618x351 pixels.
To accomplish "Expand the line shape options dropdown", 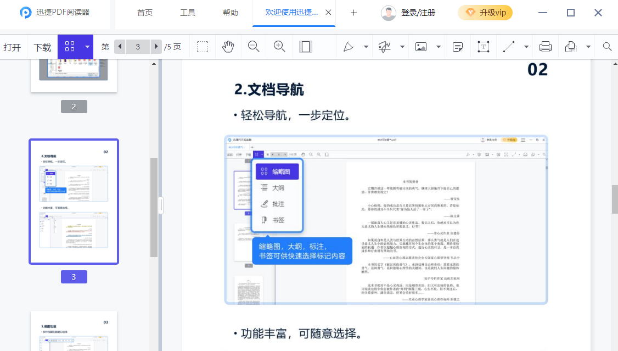I will pyautogui.click(x=526, y=47).
